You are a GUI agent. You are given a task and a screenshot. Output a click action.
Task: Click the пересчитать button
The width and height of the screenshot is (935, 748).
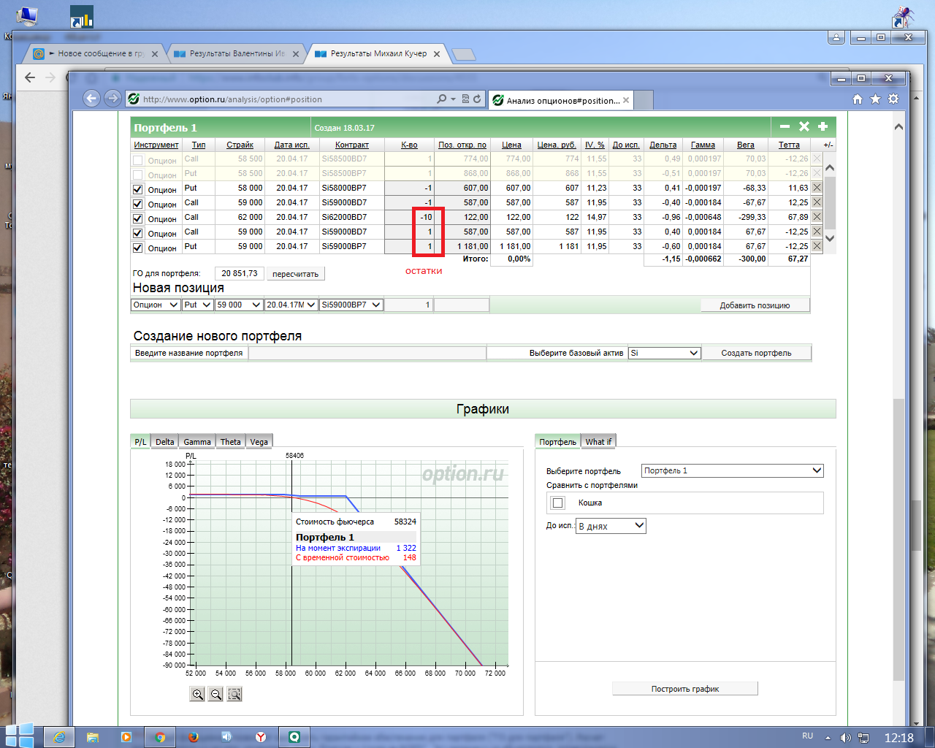pyautogui.click(x=296, y=274)
